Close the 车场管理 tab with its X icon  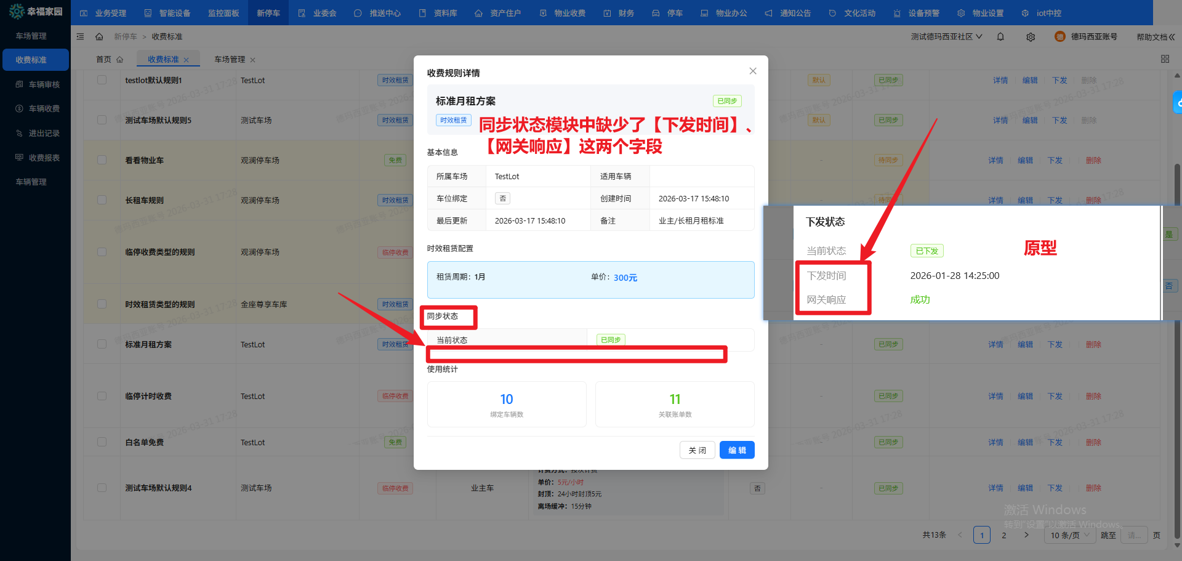(x=252, y=60)
